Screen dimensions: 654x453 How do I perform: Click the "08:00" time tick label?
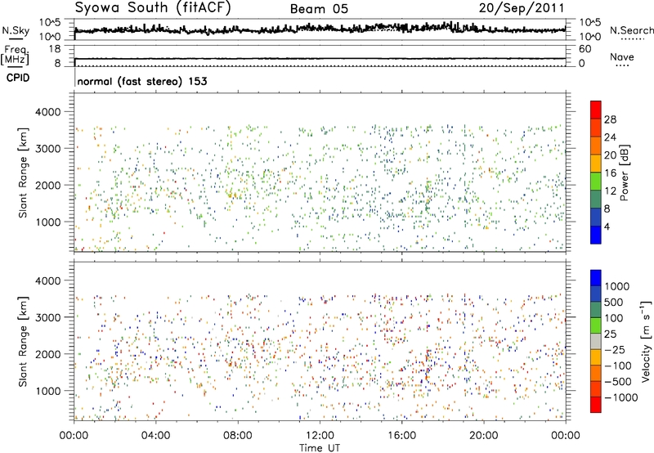click(238, 436)
